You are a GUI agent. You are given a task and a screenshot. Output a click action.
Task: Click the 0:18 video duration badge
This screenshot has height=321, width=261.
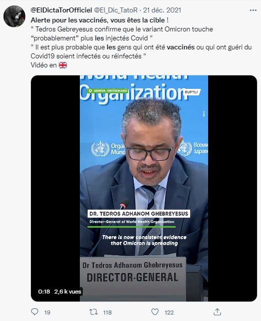click(44, 292)
